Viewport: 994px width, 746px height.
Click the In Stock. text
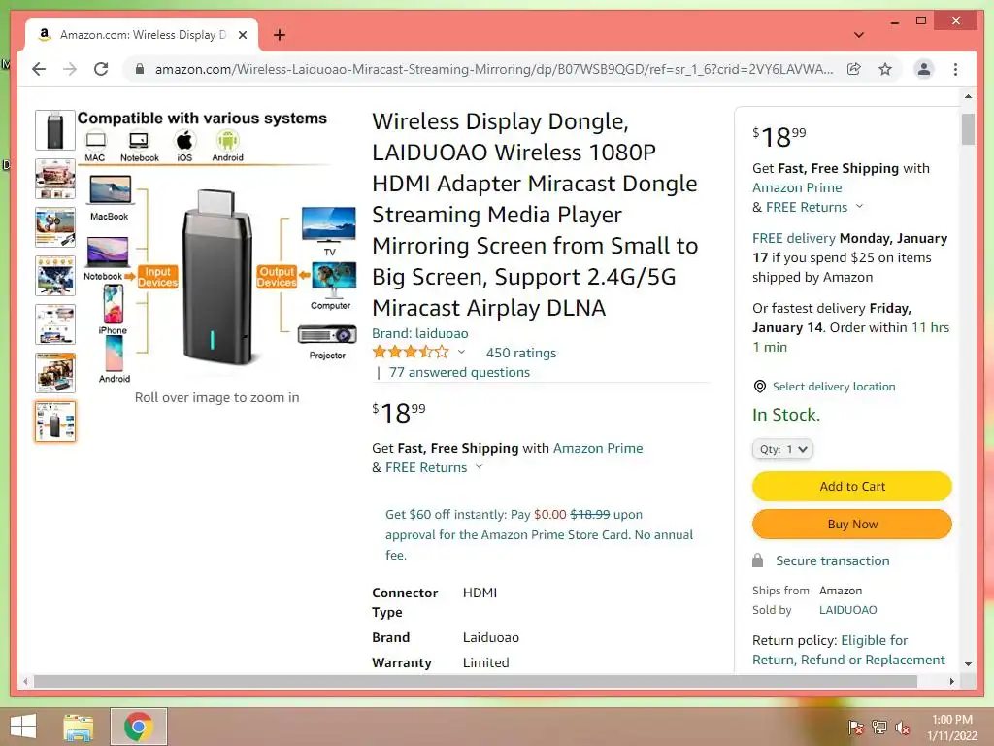[786, 415]
